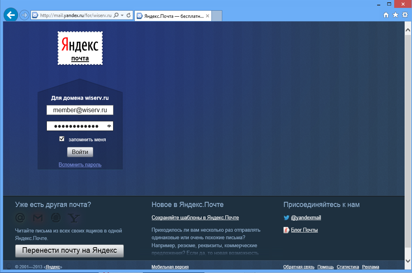The width and height of the screenshot is (412, 273).
Task: Close the Яндекс.Почта tab
Action: (208, 16)
